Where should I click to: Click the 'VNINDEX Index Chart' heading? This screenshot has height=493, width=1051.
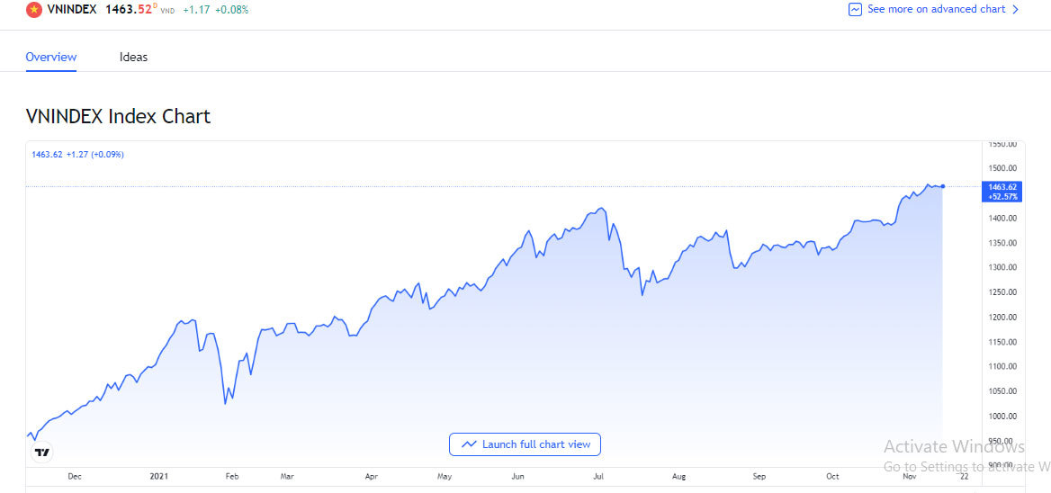coord(118,116)
